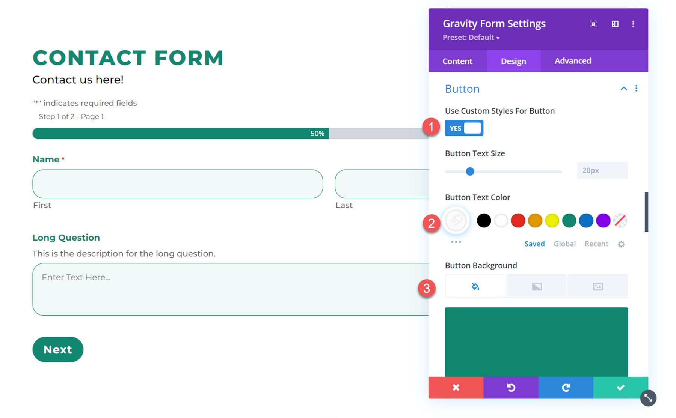
Task: Confirm changes with the green check button
Action: click(x=620, y=388)
